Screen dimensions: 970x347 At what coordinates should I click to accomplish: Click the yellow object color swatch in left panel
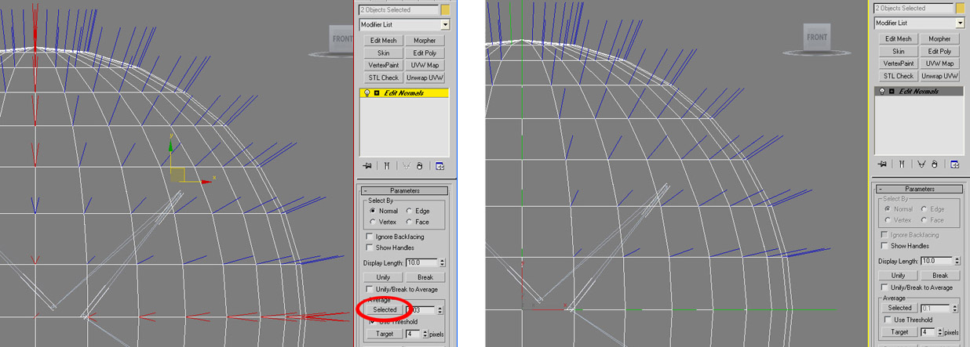[445, 10]
